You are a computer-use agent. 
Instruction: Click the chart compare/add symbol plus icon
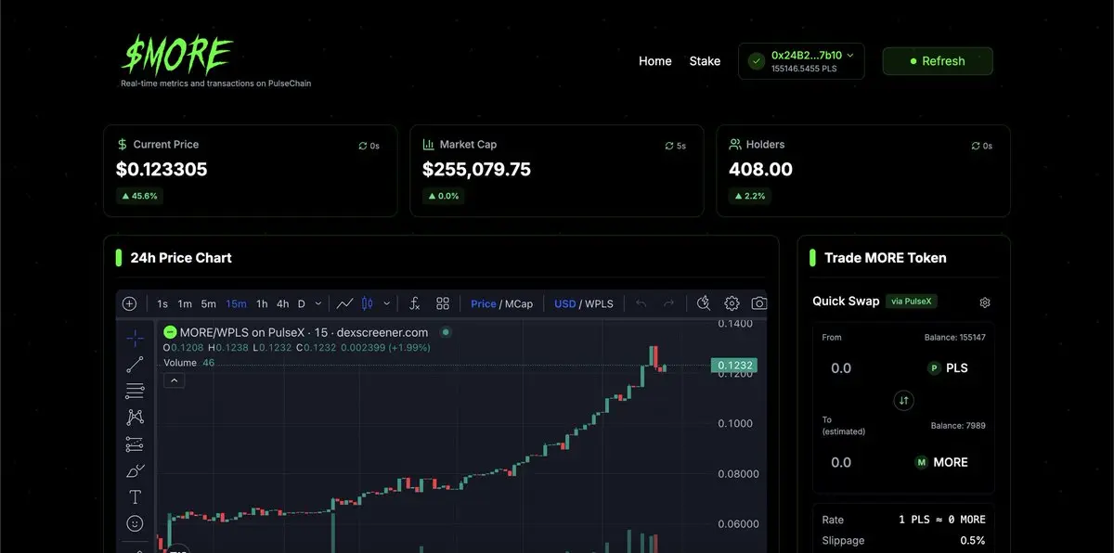pyautogui.click(x=129, y=303)
